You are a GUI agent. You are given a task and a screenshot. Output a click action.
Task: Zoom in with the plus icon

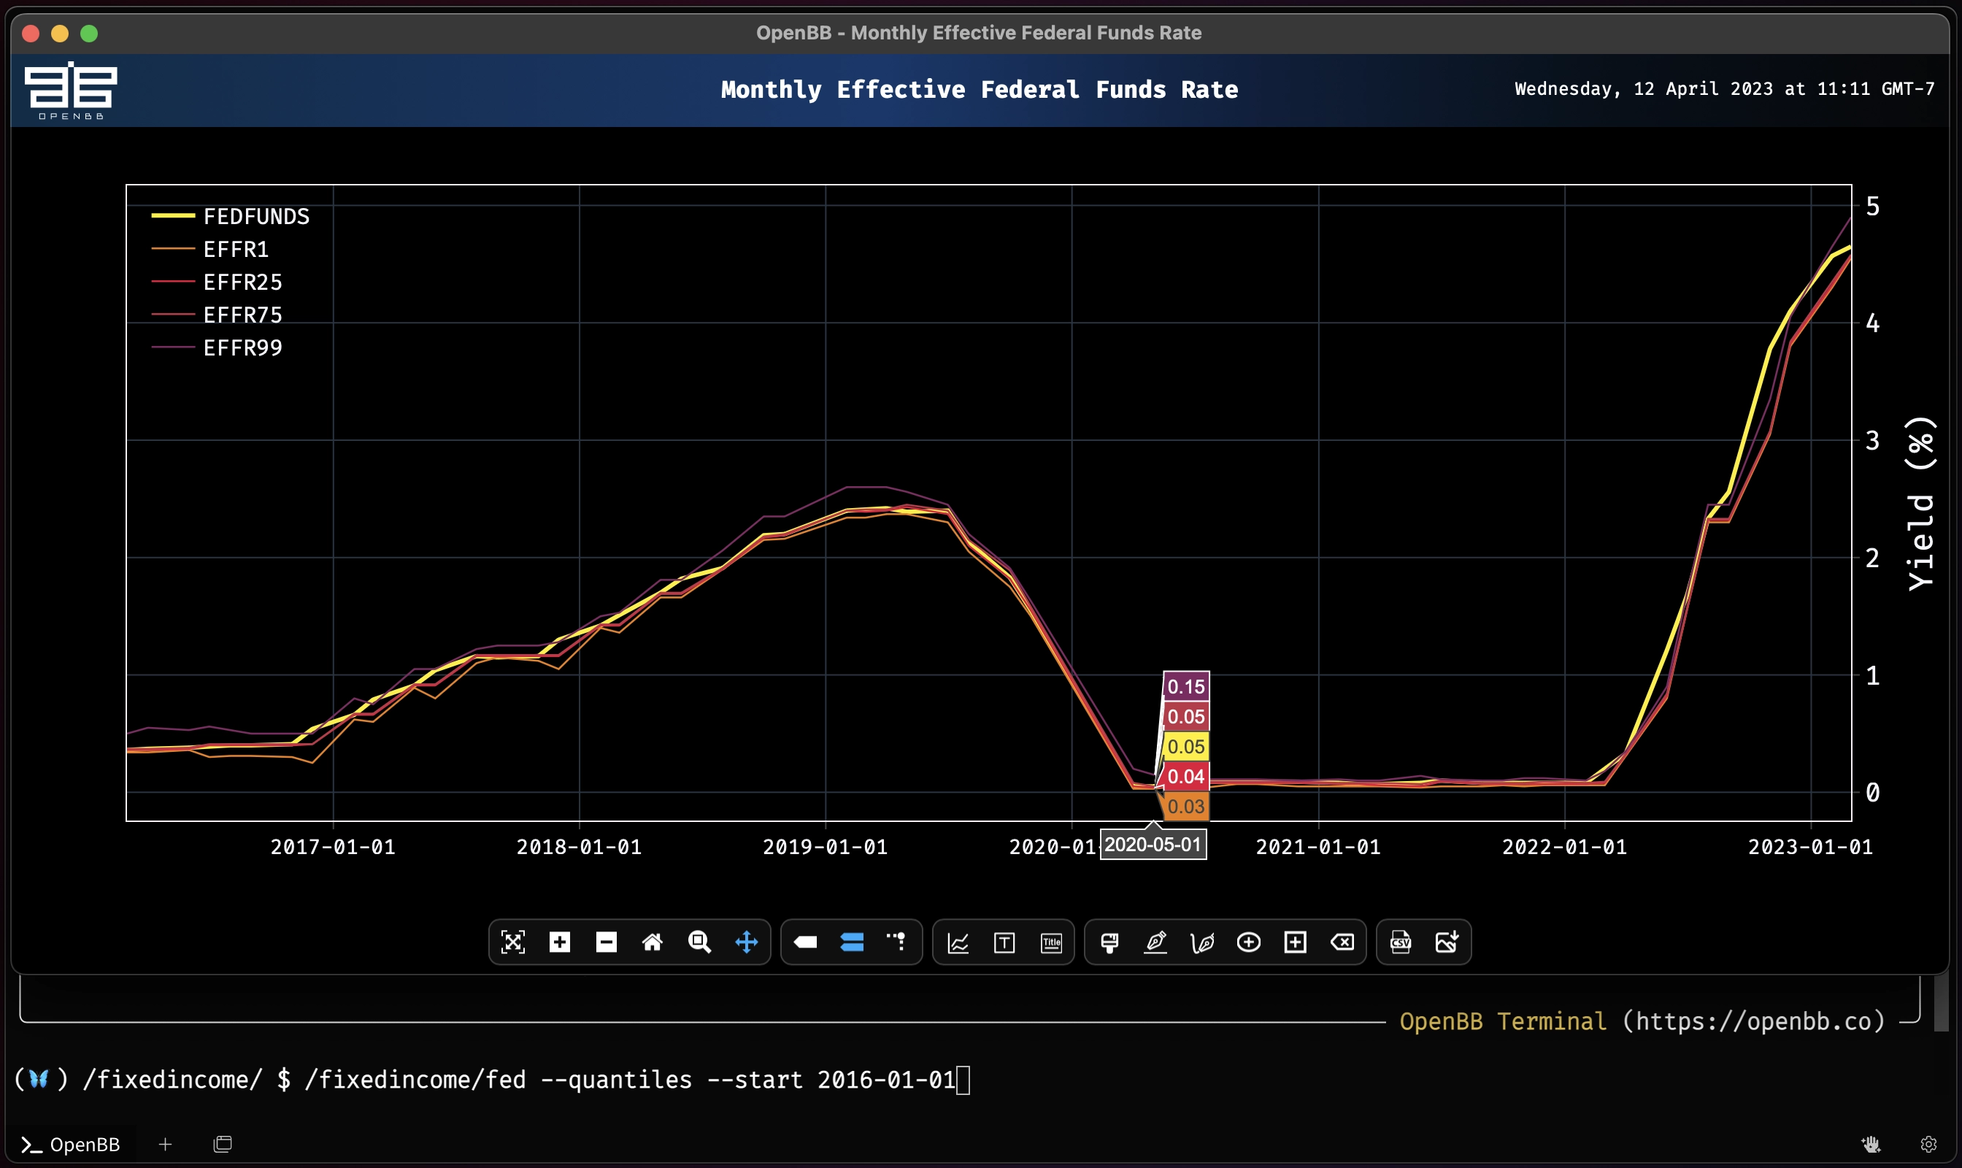(x=560, y=942)
